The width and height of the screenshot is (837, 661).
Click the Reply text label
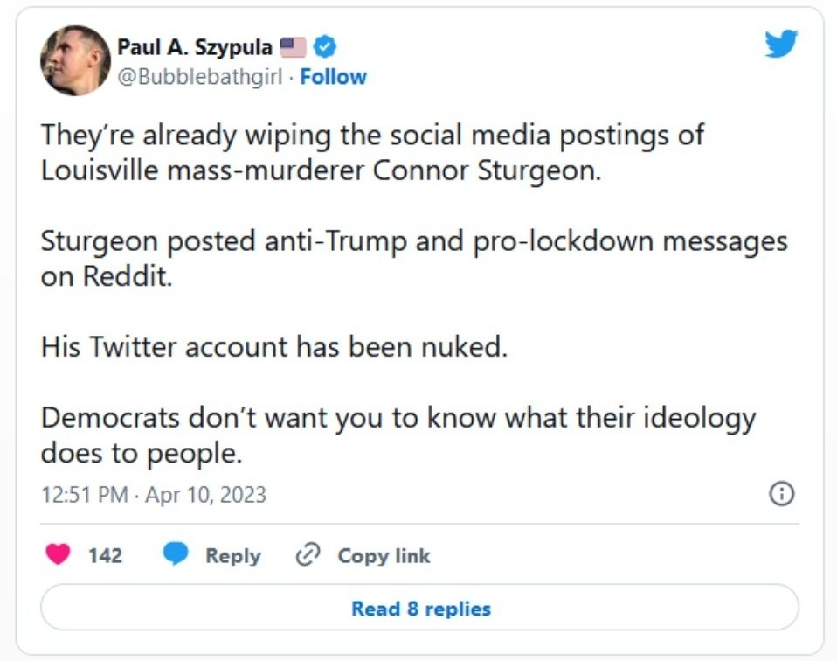point(232,554)
